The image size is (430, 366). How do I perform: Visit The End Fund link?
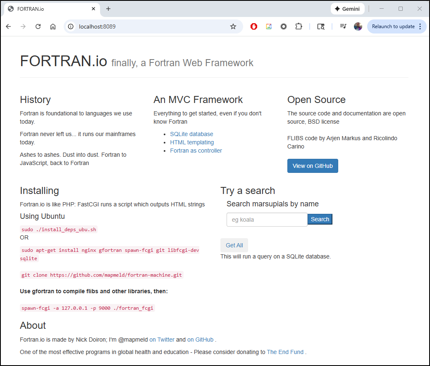coord(285,352)
